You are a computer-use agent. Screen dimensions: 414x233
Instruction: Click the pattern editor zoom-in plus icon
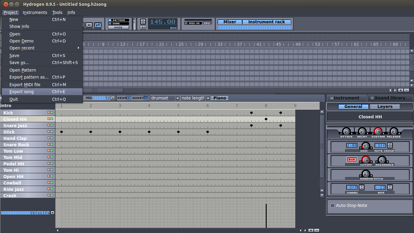(x=311, y=230)
